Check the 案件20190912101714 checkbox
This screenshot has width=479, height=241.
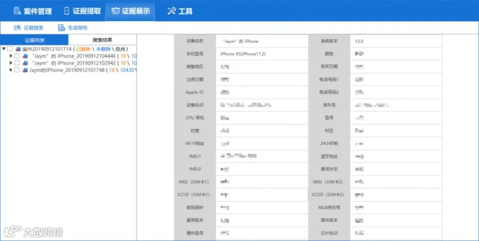(10, 49)
